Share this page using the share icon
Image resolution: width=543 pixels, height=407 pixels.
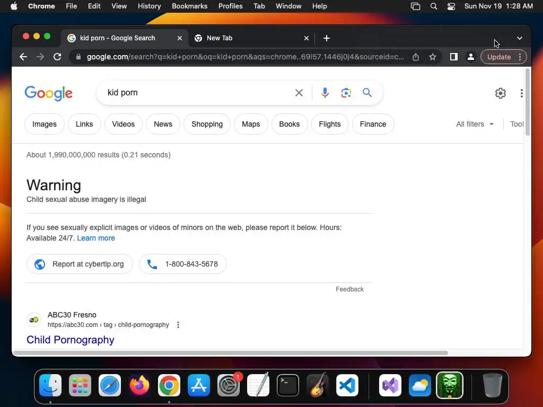[x=416, y=57]
